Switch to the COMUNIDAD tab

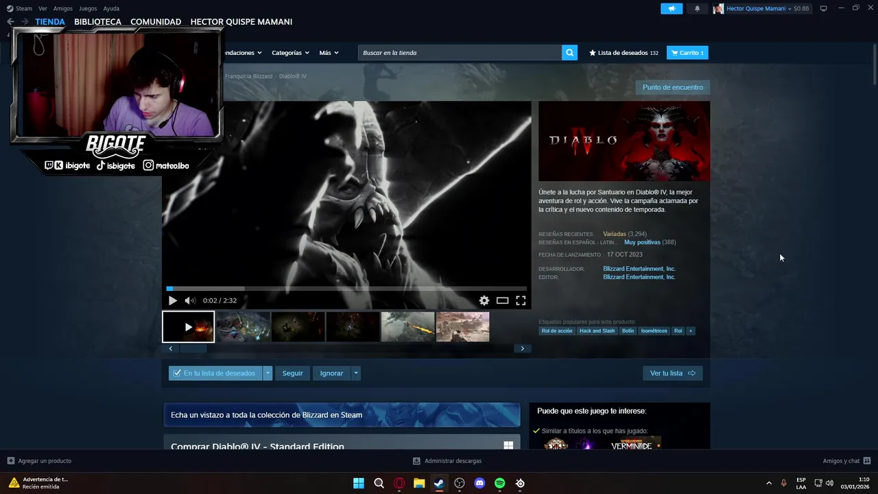(x=156, y=22)
